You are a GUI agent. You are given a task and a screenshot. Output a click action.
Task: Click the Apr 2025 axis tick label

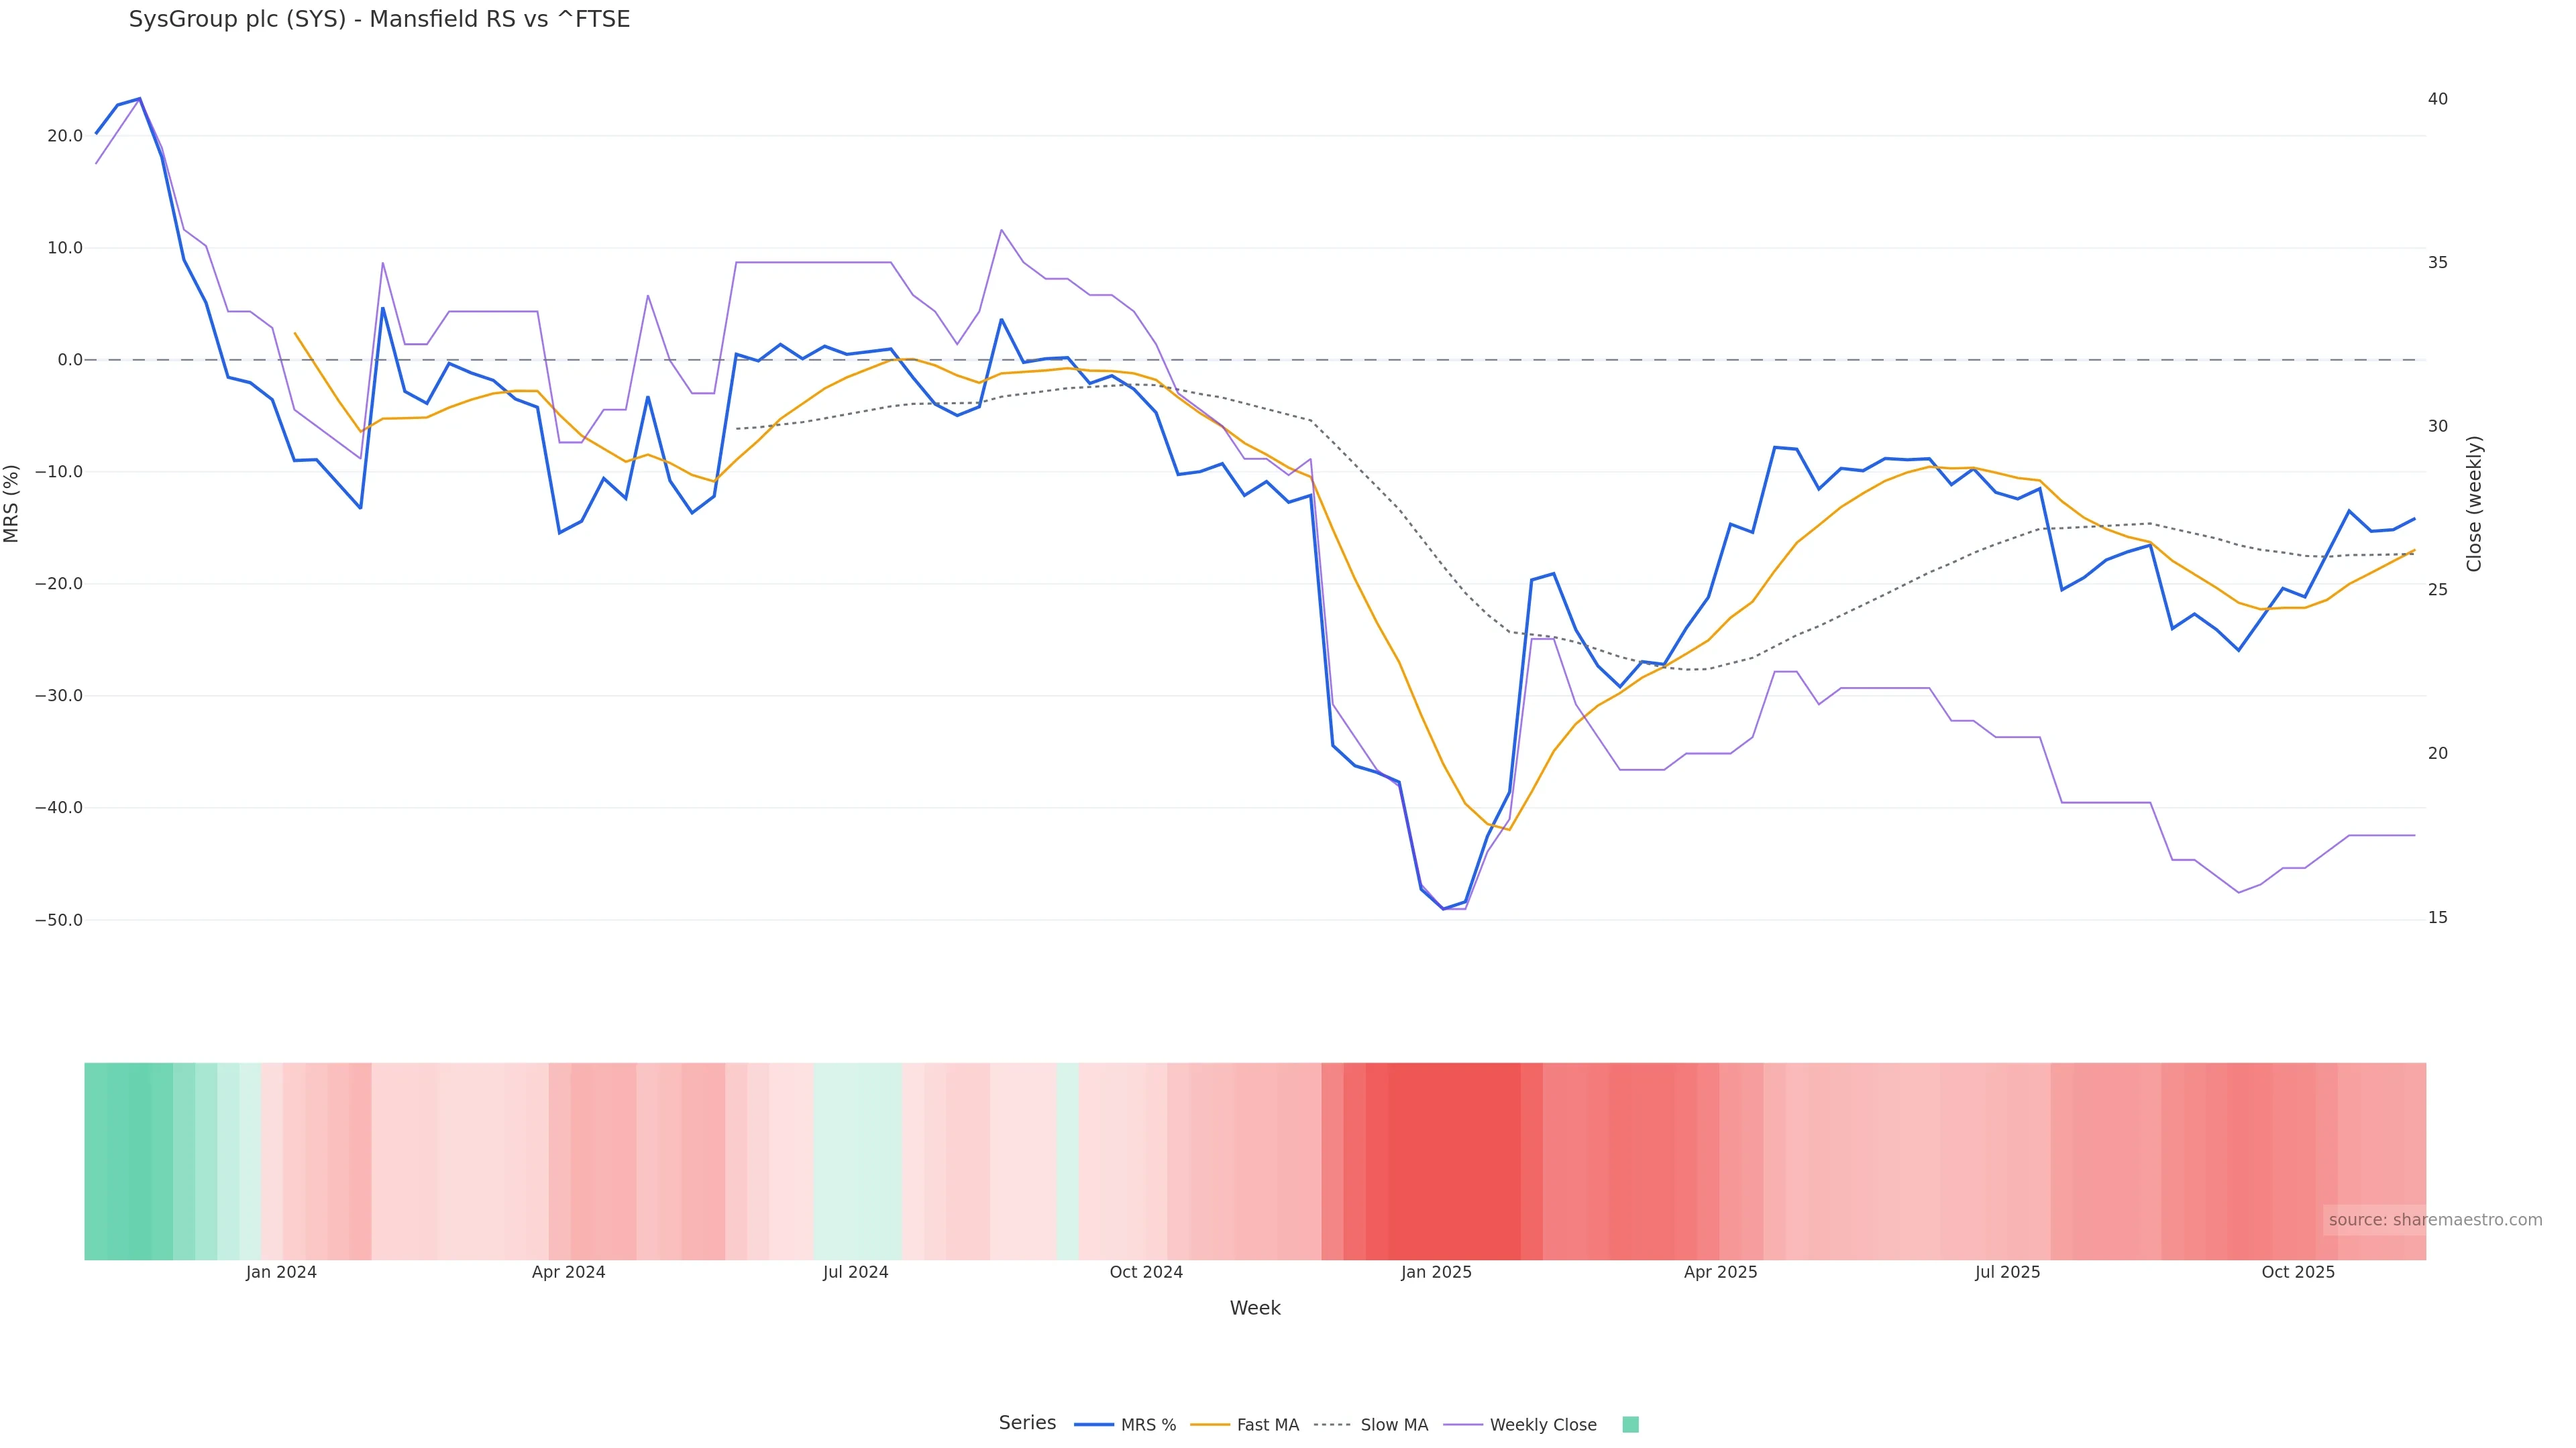click(1720, 1272)
